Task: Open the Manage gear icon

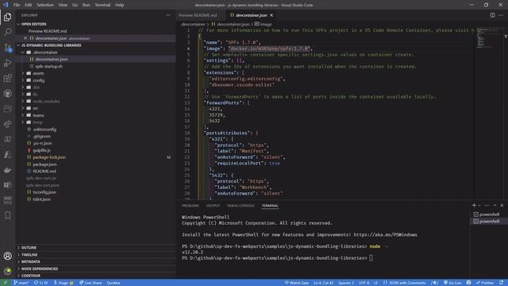Action: click(7, 270)
